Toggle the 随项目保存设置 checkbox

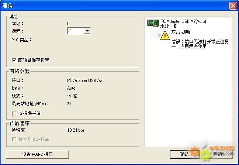pyautogui.click(x=14, y=60)
